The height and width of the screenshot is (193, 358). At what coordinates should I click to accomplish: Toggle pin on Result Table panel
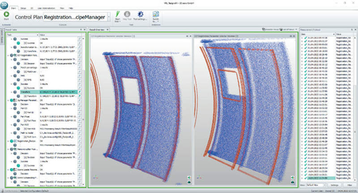(x=80, y=29)
